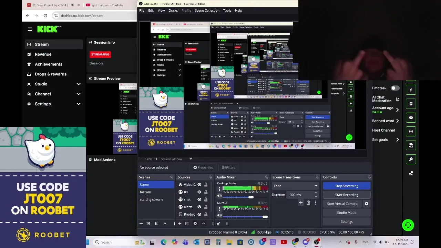Hide the Roobet source
441x248 pixels.
199,214
